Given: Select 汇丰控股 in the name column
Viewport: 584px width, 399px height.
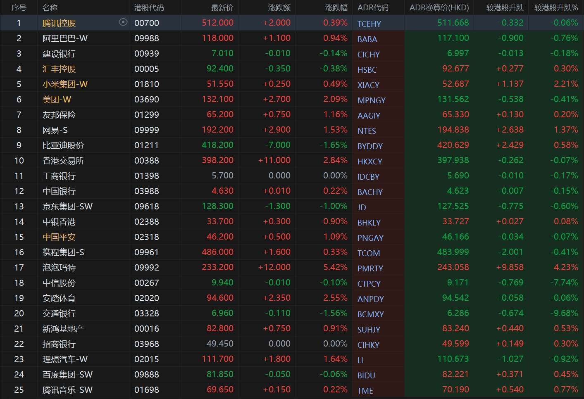Looking at the screenshot, I should pyautogui.click(x=59, y=69).
